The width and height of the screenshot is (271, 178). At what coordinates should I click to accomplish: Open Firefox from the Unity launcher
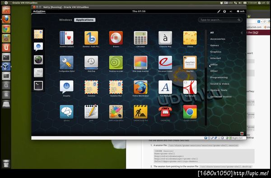tap(6, 19)
